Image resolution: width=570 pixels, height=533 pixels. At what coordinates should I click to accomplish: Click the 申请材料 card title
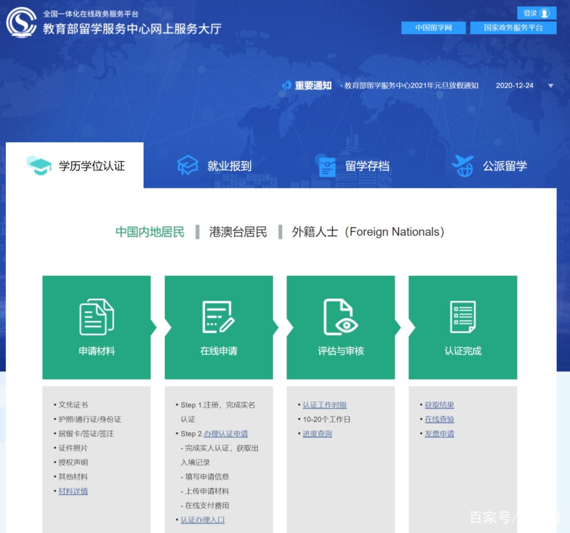(x=97, y=351)
